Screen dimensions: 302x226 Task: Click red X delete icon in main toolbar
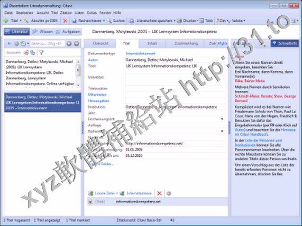point(65,21)
